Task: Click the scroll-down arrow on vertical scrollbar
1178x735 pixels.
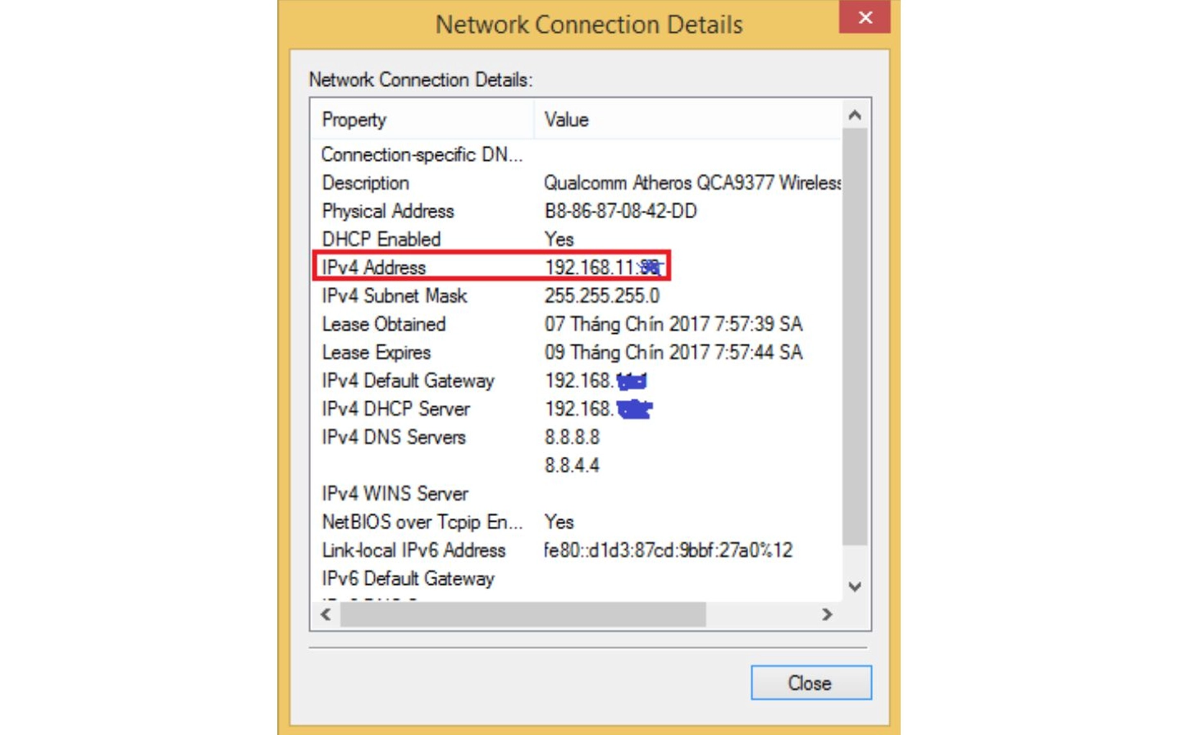Action: [x=855, y=587]
